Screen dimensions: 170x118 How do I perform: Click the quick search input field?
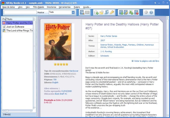pos(20,12)
